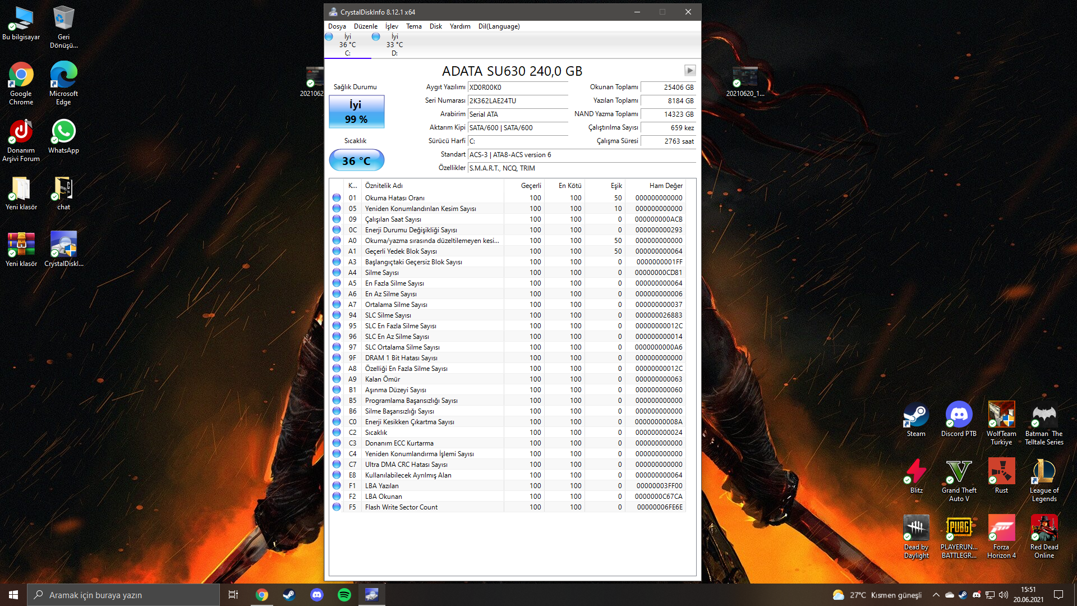This screenshot has width=1077, height=606.
Task: Open Spotify from the taskbar
Action: click(344, 595)
